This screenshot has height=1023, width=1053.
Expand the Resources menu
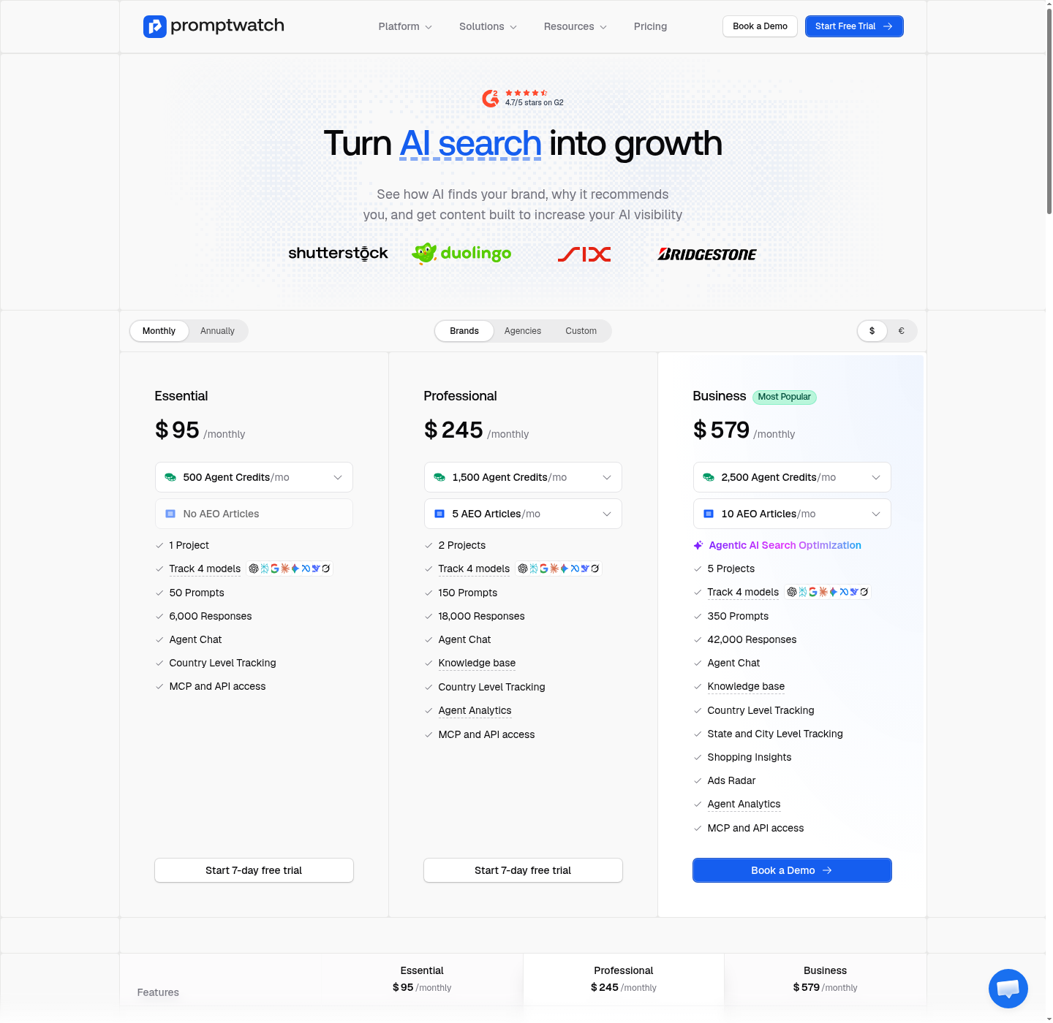coord(575,26)
